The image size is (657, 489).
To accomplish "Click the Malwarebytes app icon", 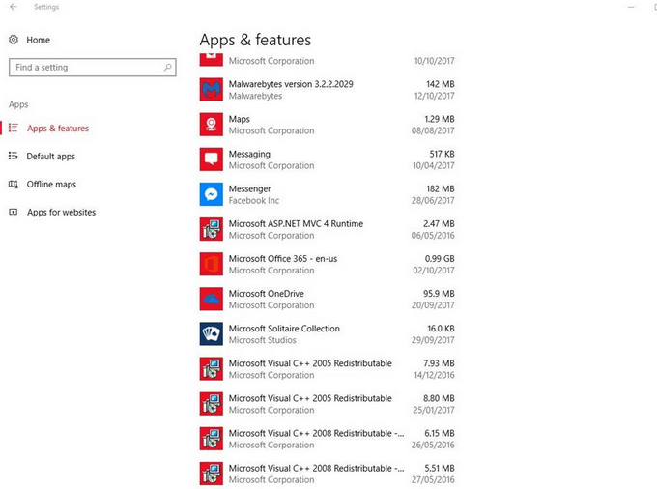I will coord(212,90).
